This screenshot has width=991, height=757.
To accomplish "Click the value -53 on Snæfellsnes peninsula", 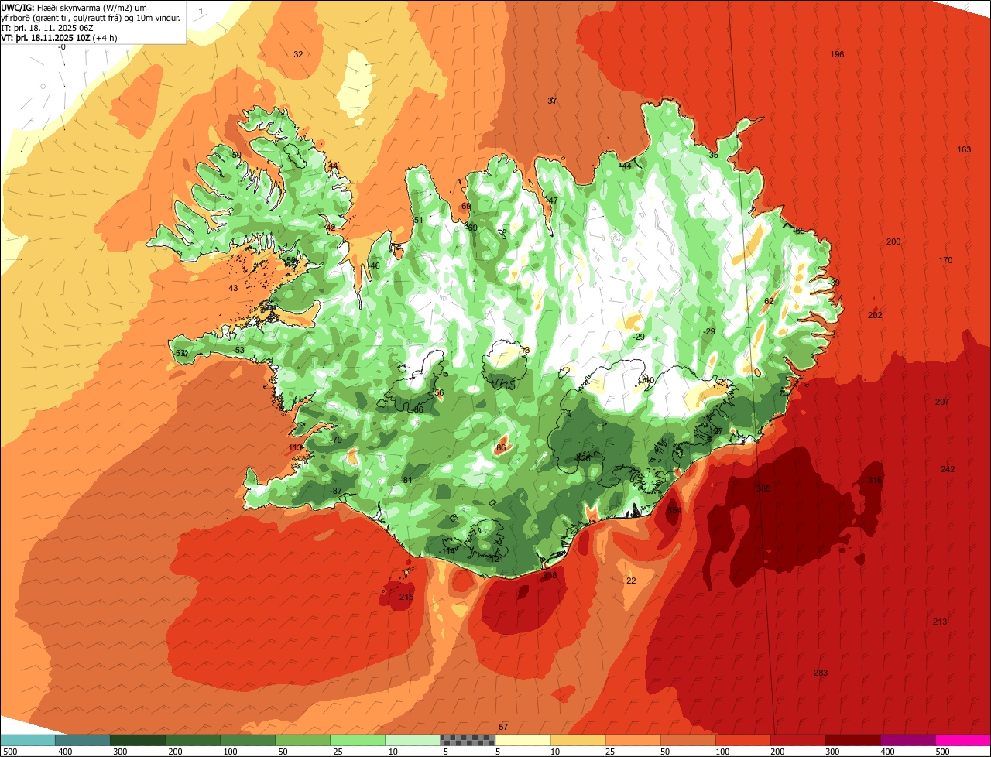I will point(238,350).
